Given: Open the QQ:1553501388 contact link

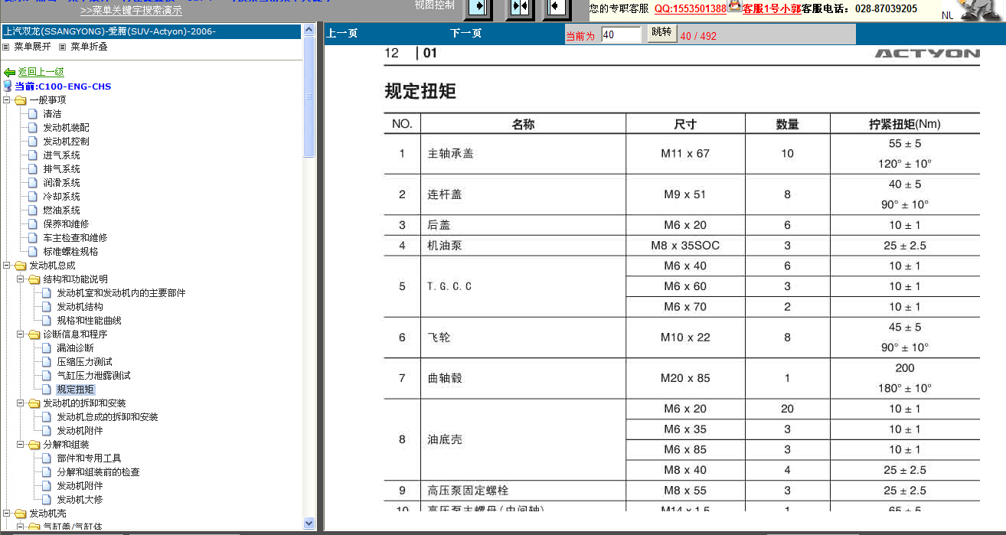Looking at the screenshot, I should [x=691, y=9].
